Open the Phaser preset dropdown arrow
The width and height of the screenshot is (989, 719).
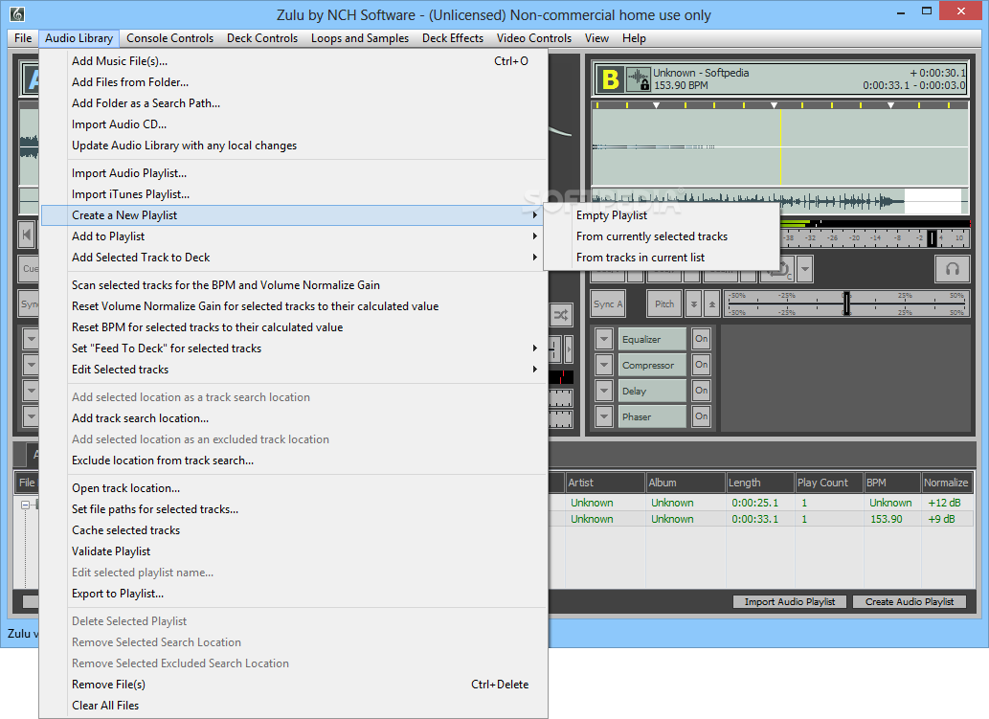pyautogui.click(x=604, y=416)
